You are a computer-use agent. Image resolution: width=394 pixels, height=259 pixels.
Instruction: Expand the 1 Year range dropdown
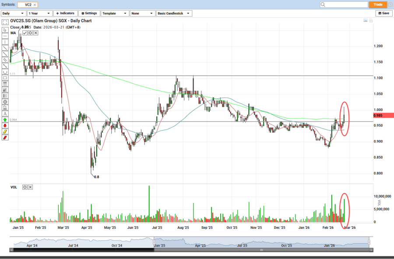[39, 14]
